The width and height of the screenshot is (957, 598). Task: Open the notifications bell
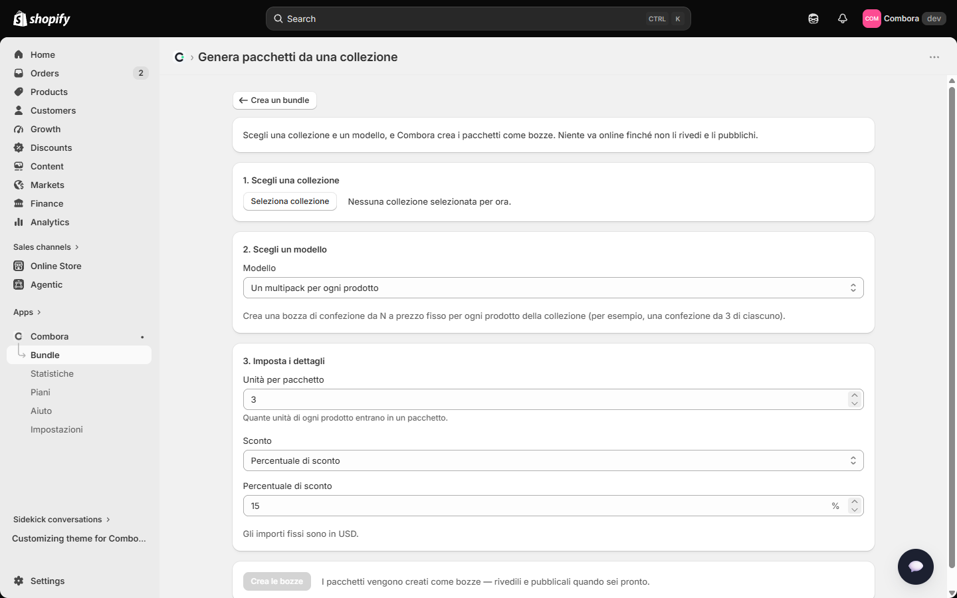coord(843,19)
